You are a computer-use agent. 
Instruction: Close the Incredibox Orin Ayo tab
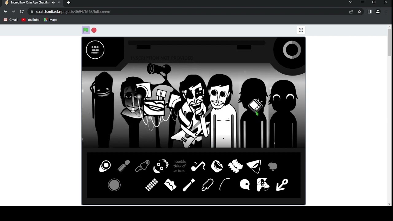pos(59,2)
